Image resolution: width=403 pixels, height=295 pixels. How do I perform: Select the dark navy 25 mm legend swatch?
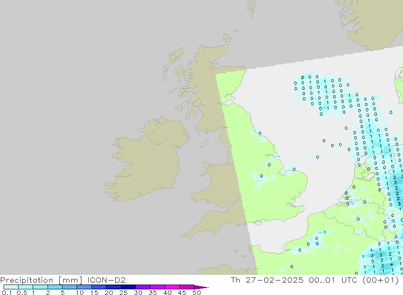pyautogui.click(x=128, y=287)
